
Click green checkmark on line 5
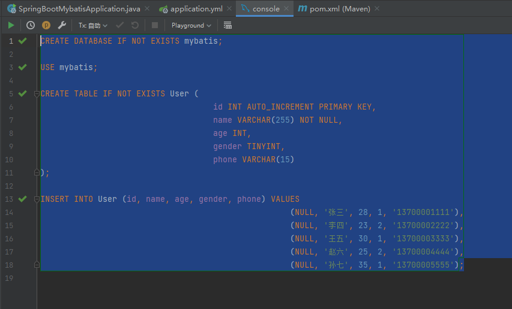click(x=23, y=93)
